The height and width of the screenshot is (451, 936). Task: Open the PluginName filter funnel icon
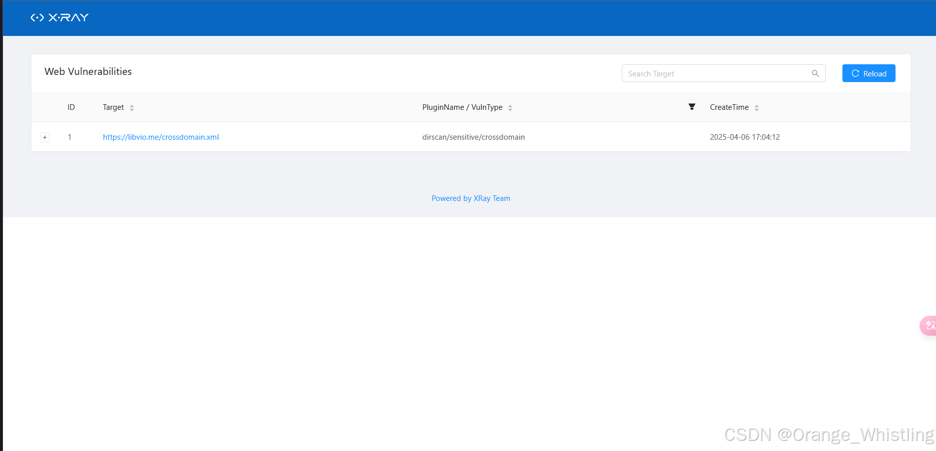coord(692,107)
